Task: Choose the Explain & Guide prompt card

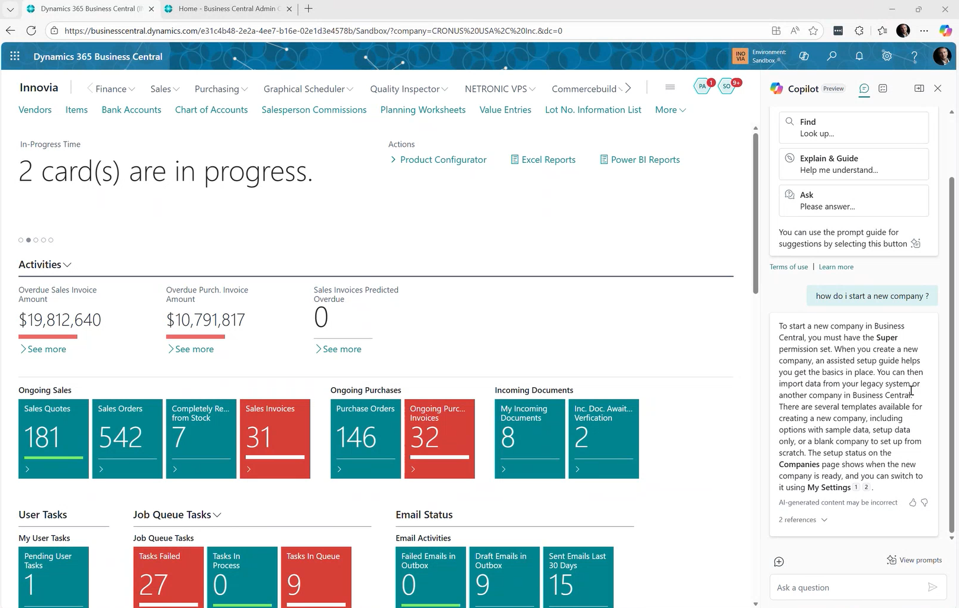Action: [854, 164]
